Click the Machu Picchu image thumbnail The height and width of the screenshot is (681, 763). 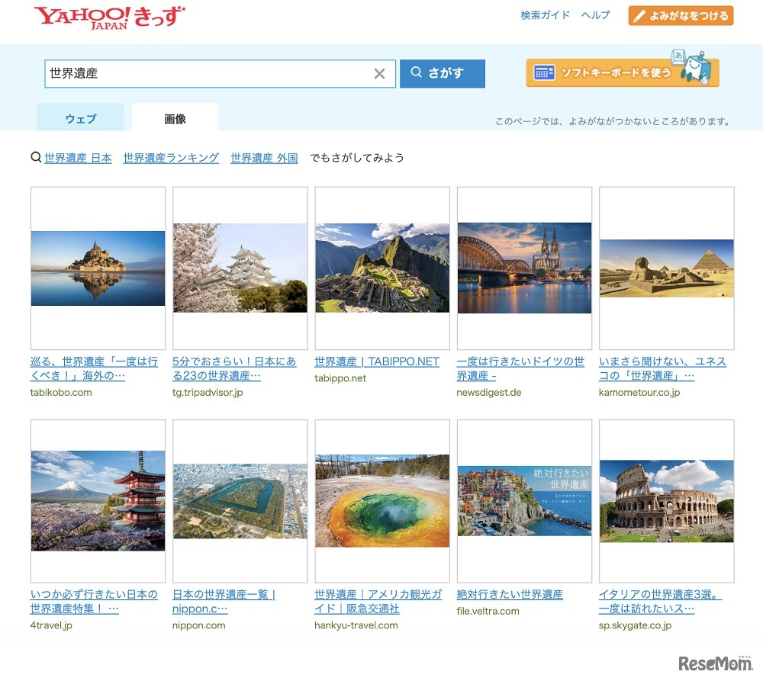coord(381,268)
